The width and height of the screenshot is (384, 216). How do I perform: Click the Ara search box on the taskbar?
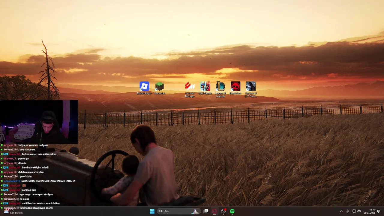tap(179, 211)
